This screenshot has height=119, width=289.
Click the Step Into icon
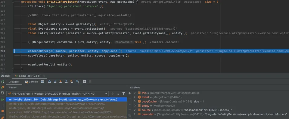[55, 82]
